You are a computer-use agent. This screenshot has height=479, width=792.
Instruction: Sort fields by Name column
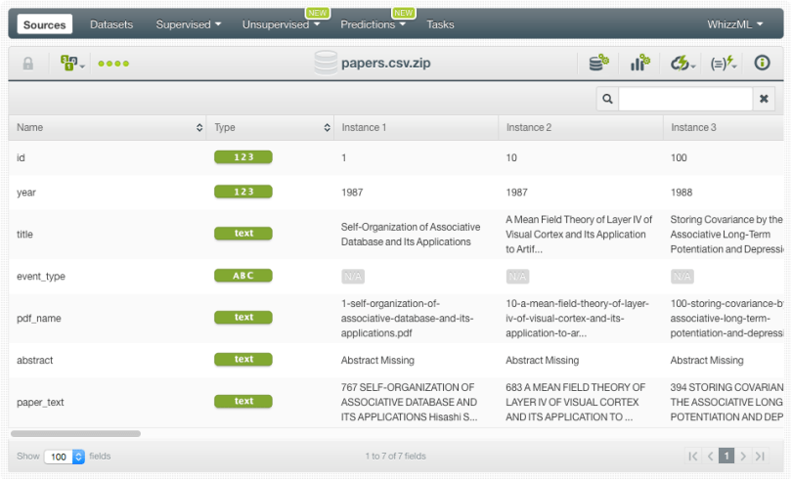coord(108,127)
